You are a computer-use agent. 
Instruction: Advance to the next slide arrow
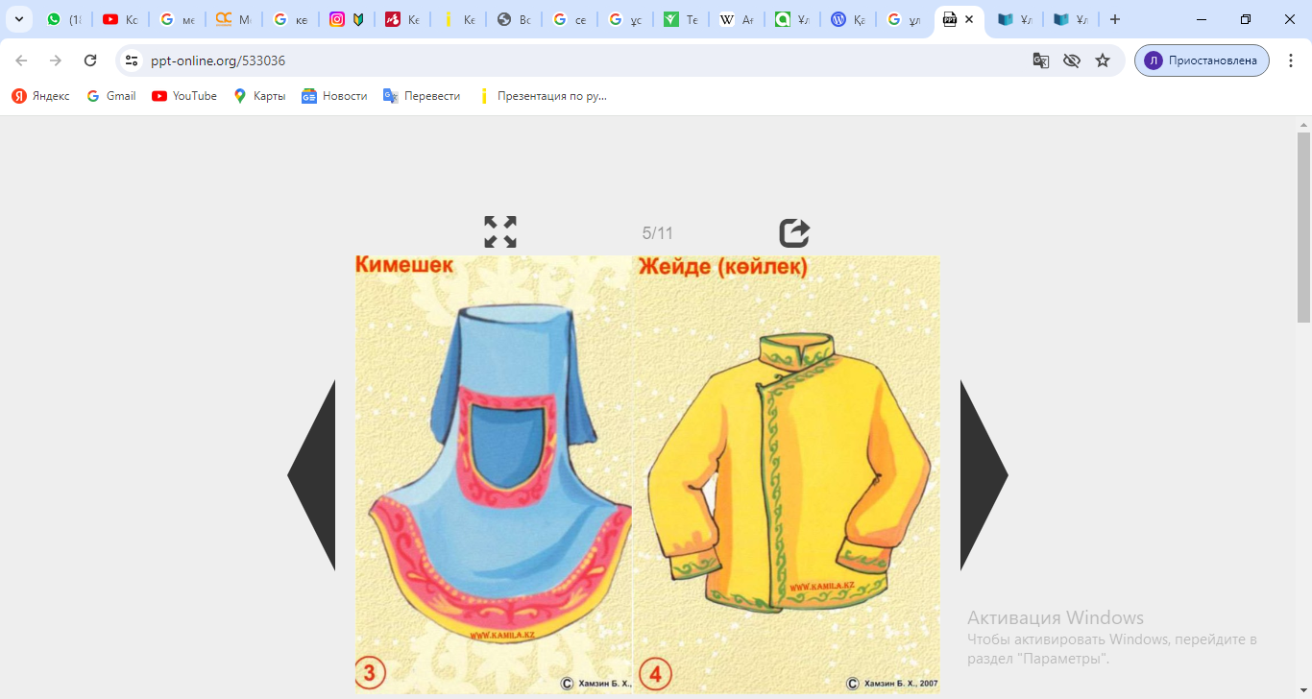point(984,475)
